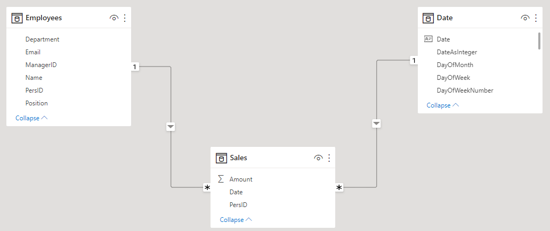Select the DayOfWeekNumber field

pos(465,90)
